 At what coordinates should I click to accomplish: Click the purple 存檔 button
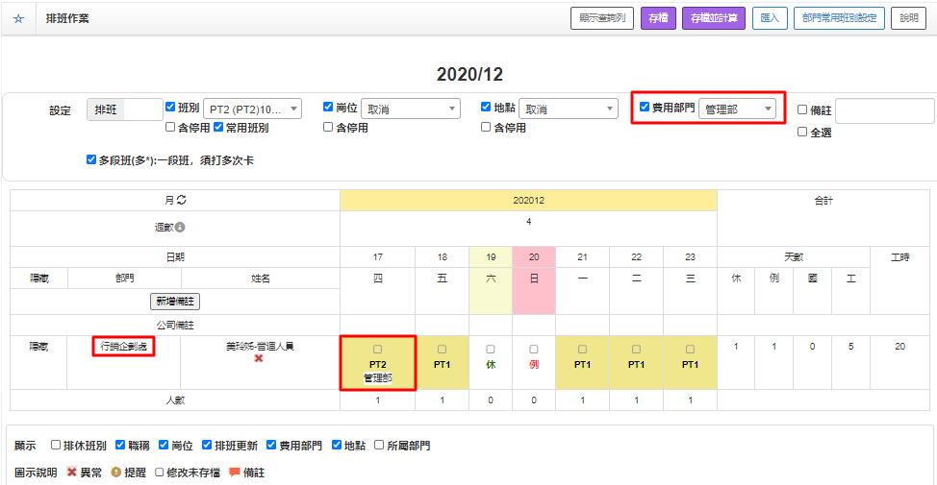(658, 18)
